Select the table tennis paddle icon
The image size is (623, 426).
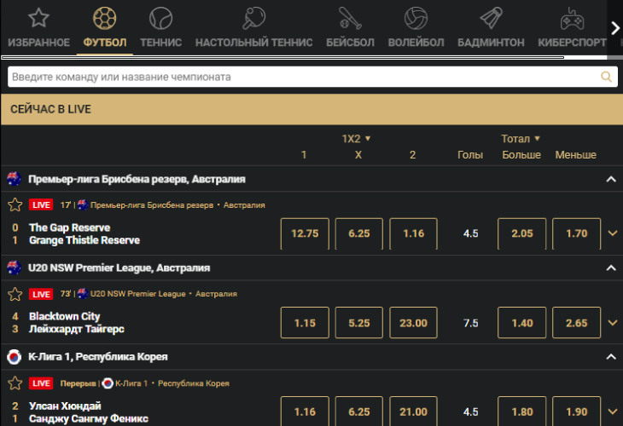253,19
